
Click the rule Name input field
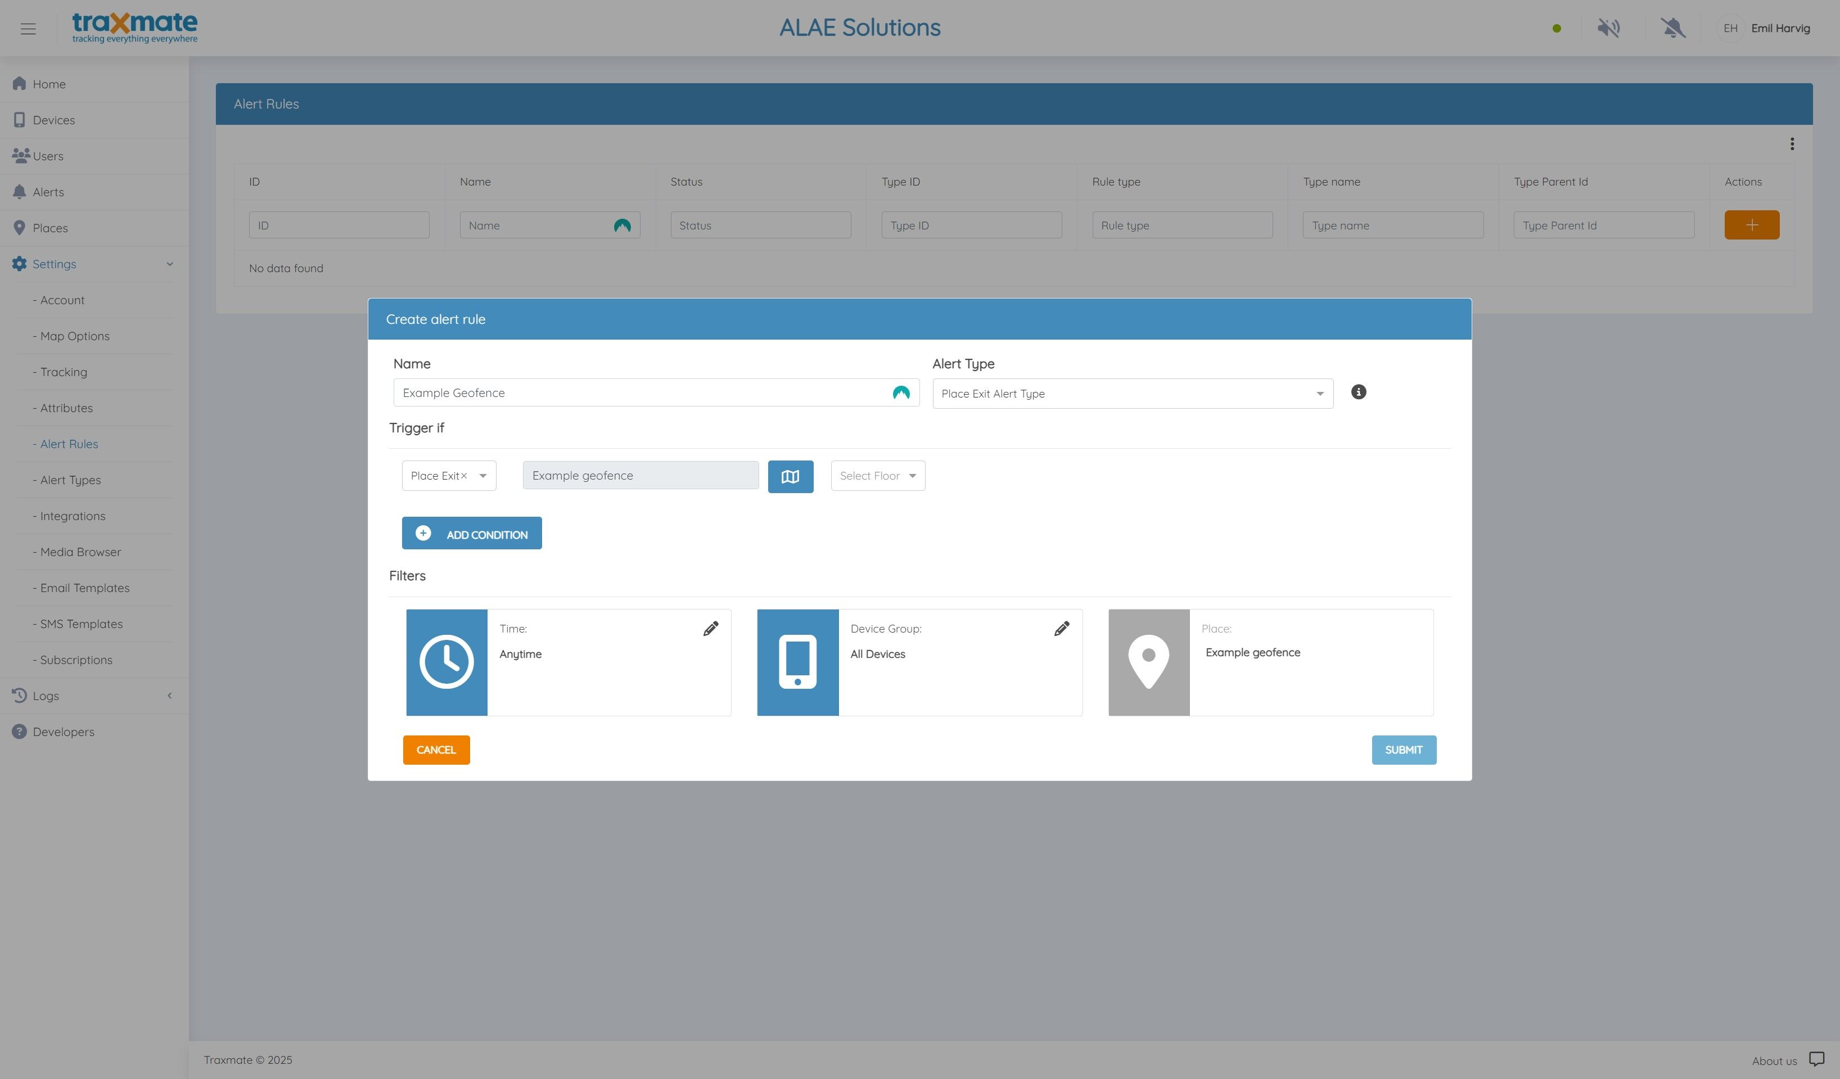[x=643, y=393]
